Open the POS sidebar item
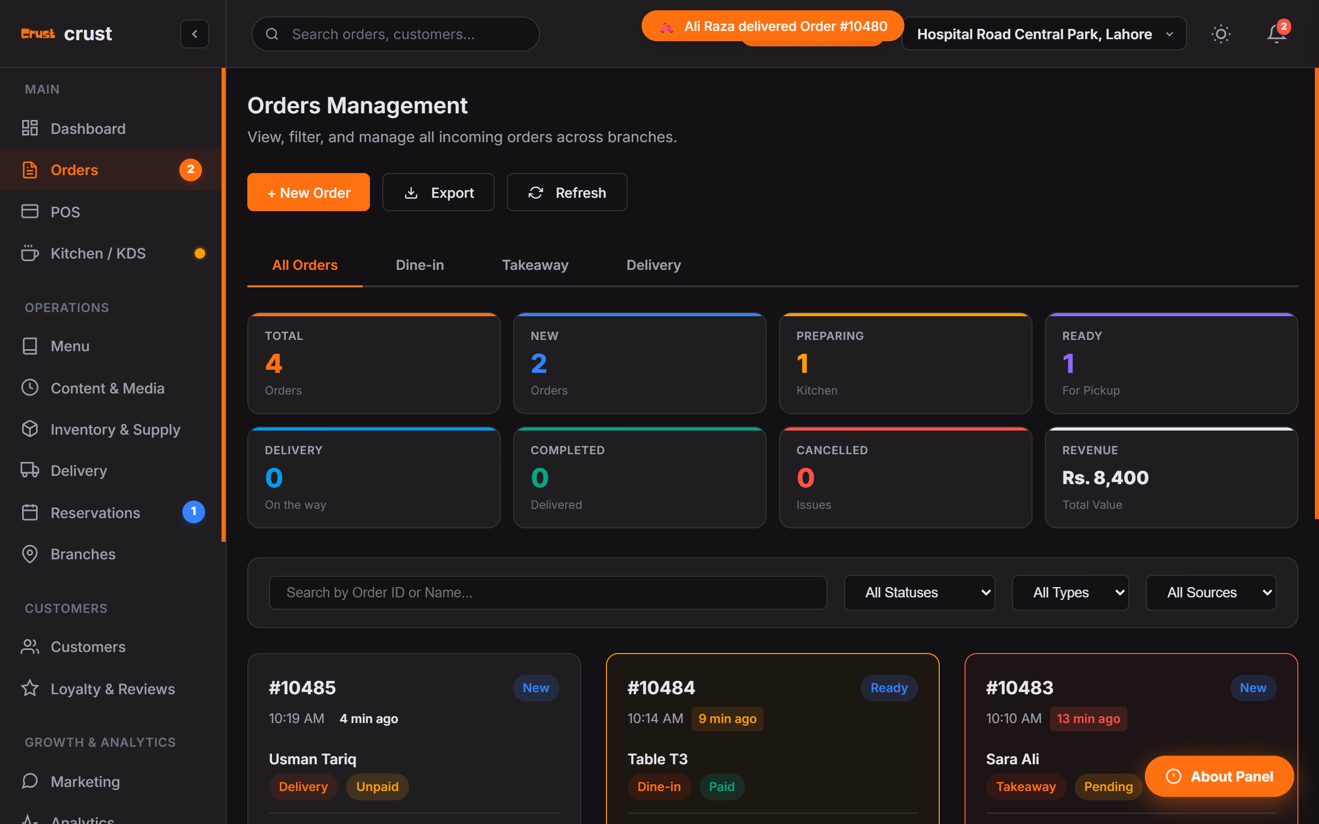 (111, 212)
